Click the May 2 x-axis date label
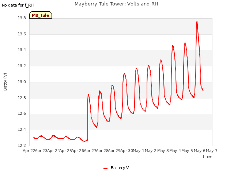Viewport: 234px width, 175px height. [151, 151]
